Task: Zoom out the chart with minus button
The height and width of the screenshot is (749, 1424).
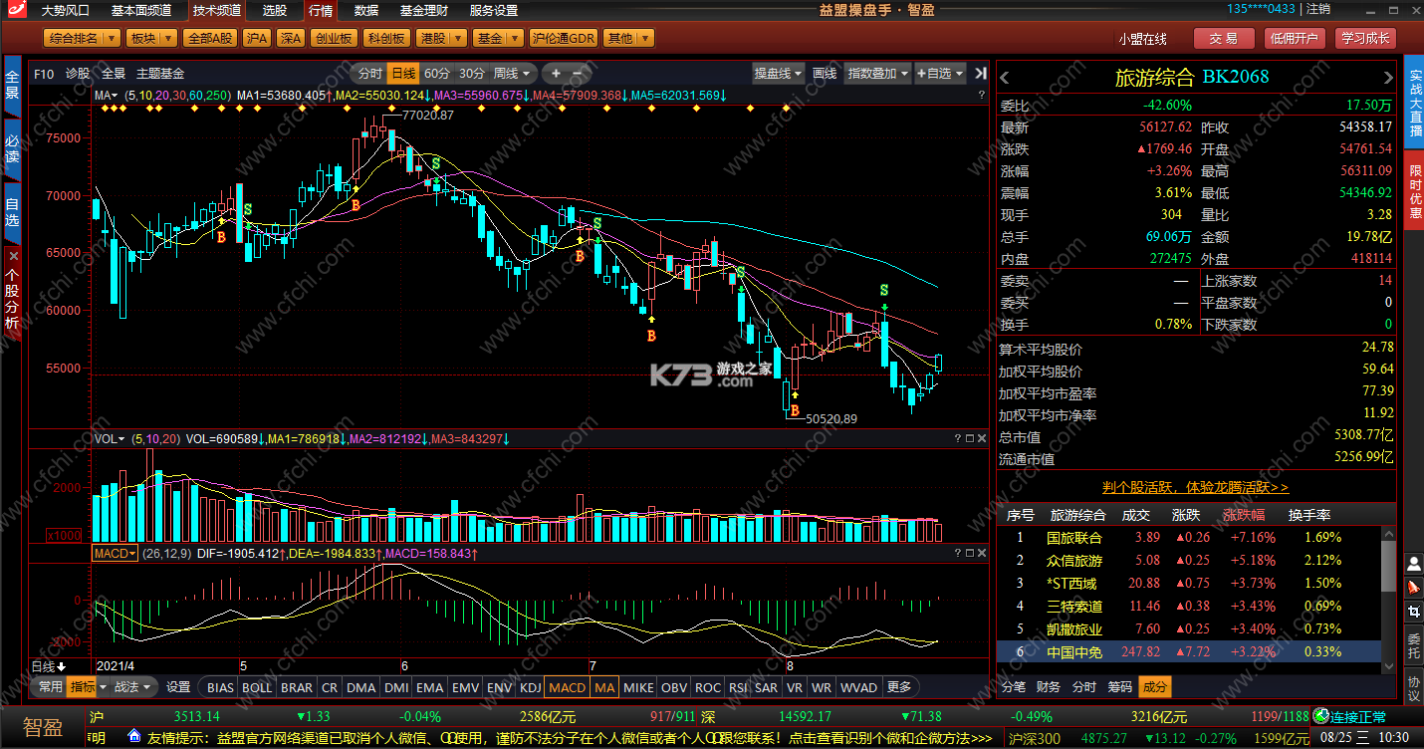Action: [x=577, y=74]
